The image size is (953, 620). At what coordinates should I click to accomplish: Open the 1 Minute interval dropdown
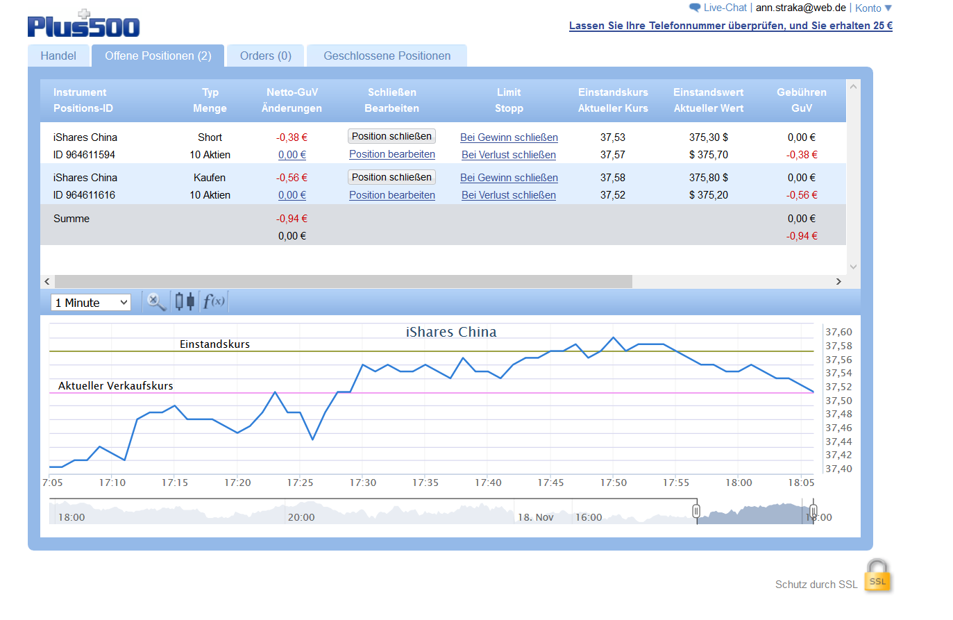[91, 302]
